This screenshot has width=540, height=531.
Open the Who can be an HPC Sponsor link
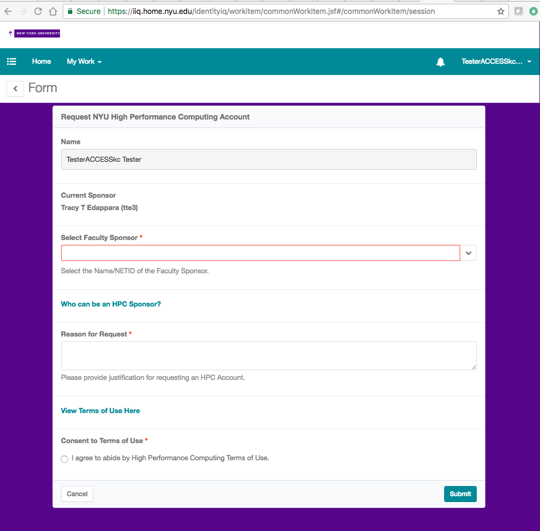(111, 304)
